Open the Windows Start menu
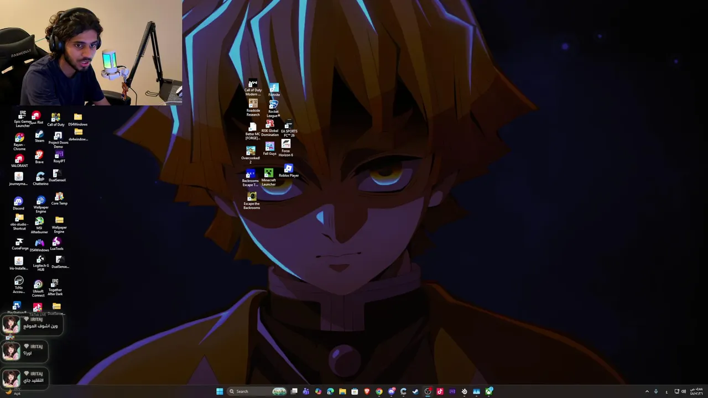The image size is (708, 398). (x=220, y=391)
